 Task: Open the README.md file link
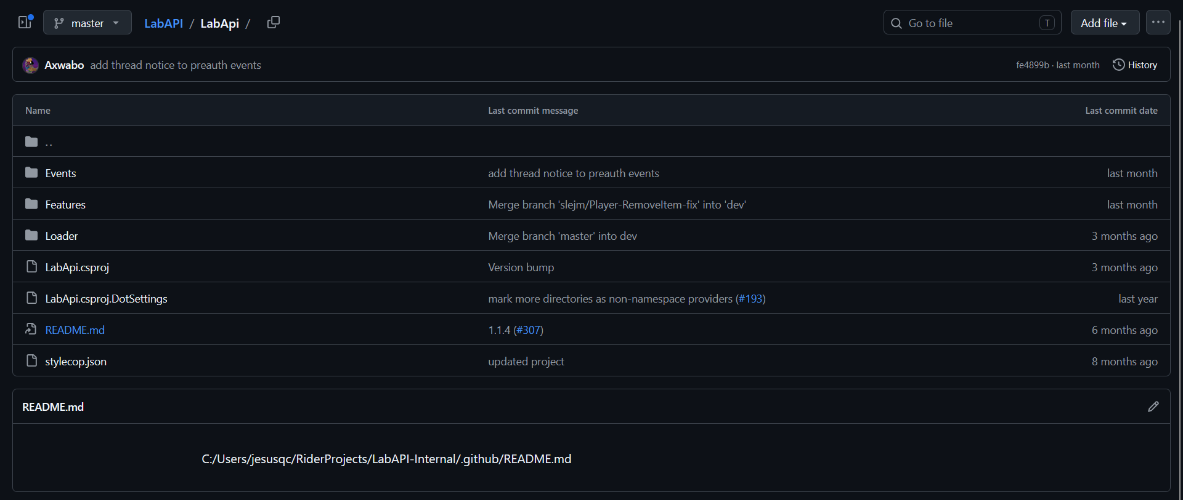tap(75, 330)
